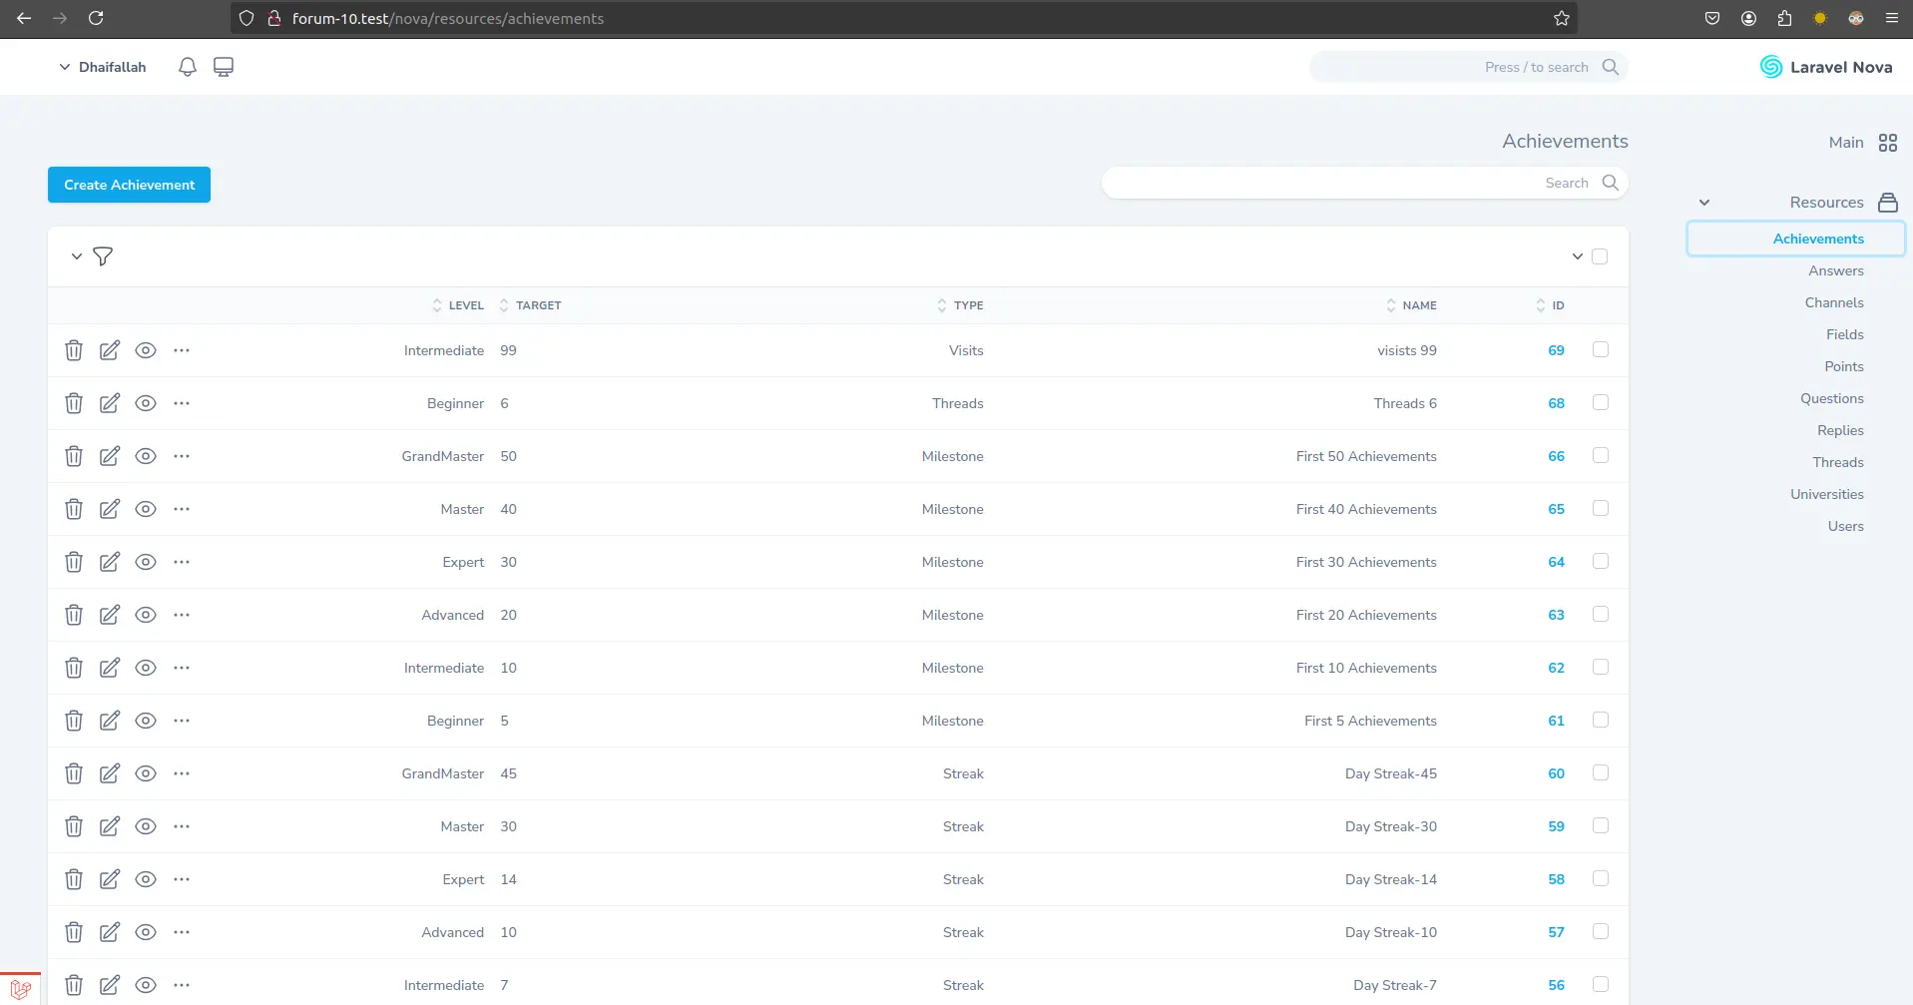
Task: Click the Create Achievement button
Action: [129, 185]
